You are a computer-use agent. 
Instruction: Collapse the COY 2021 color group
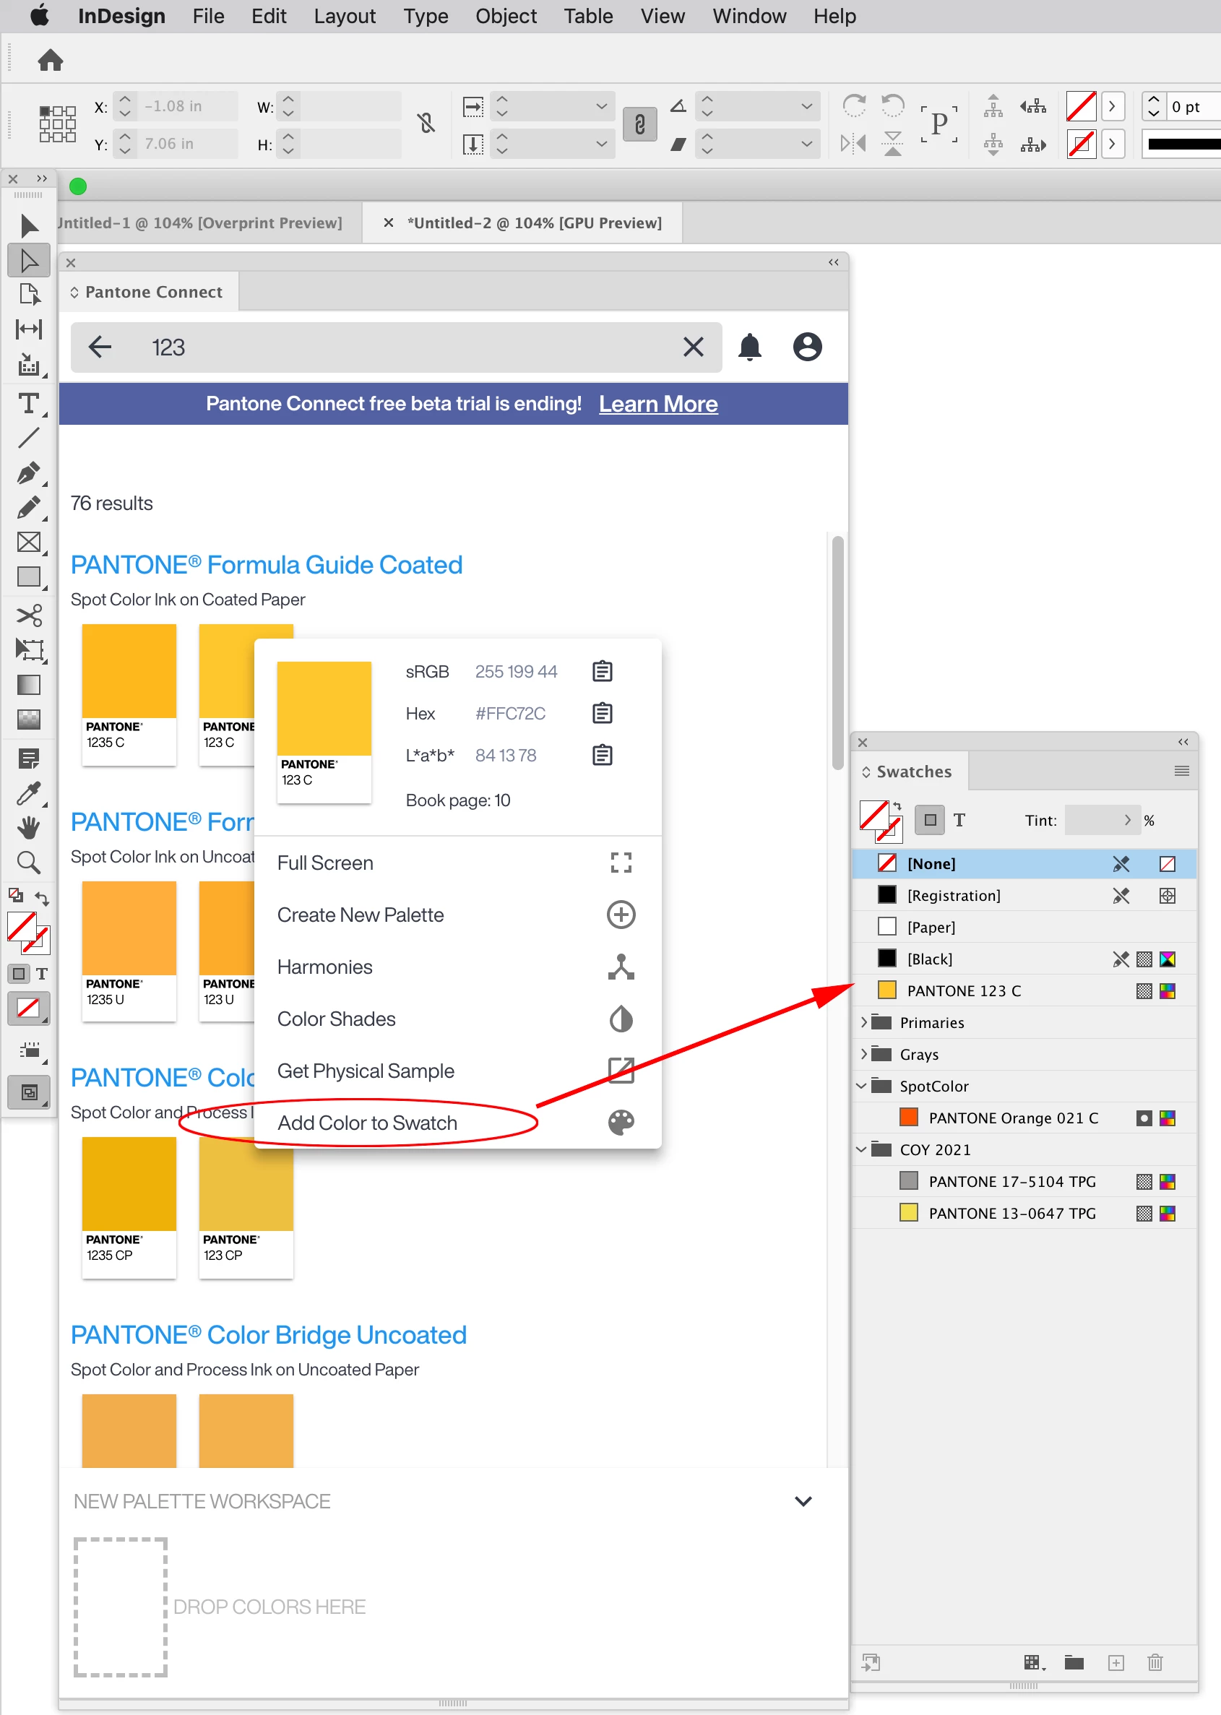pos(862,1149)
